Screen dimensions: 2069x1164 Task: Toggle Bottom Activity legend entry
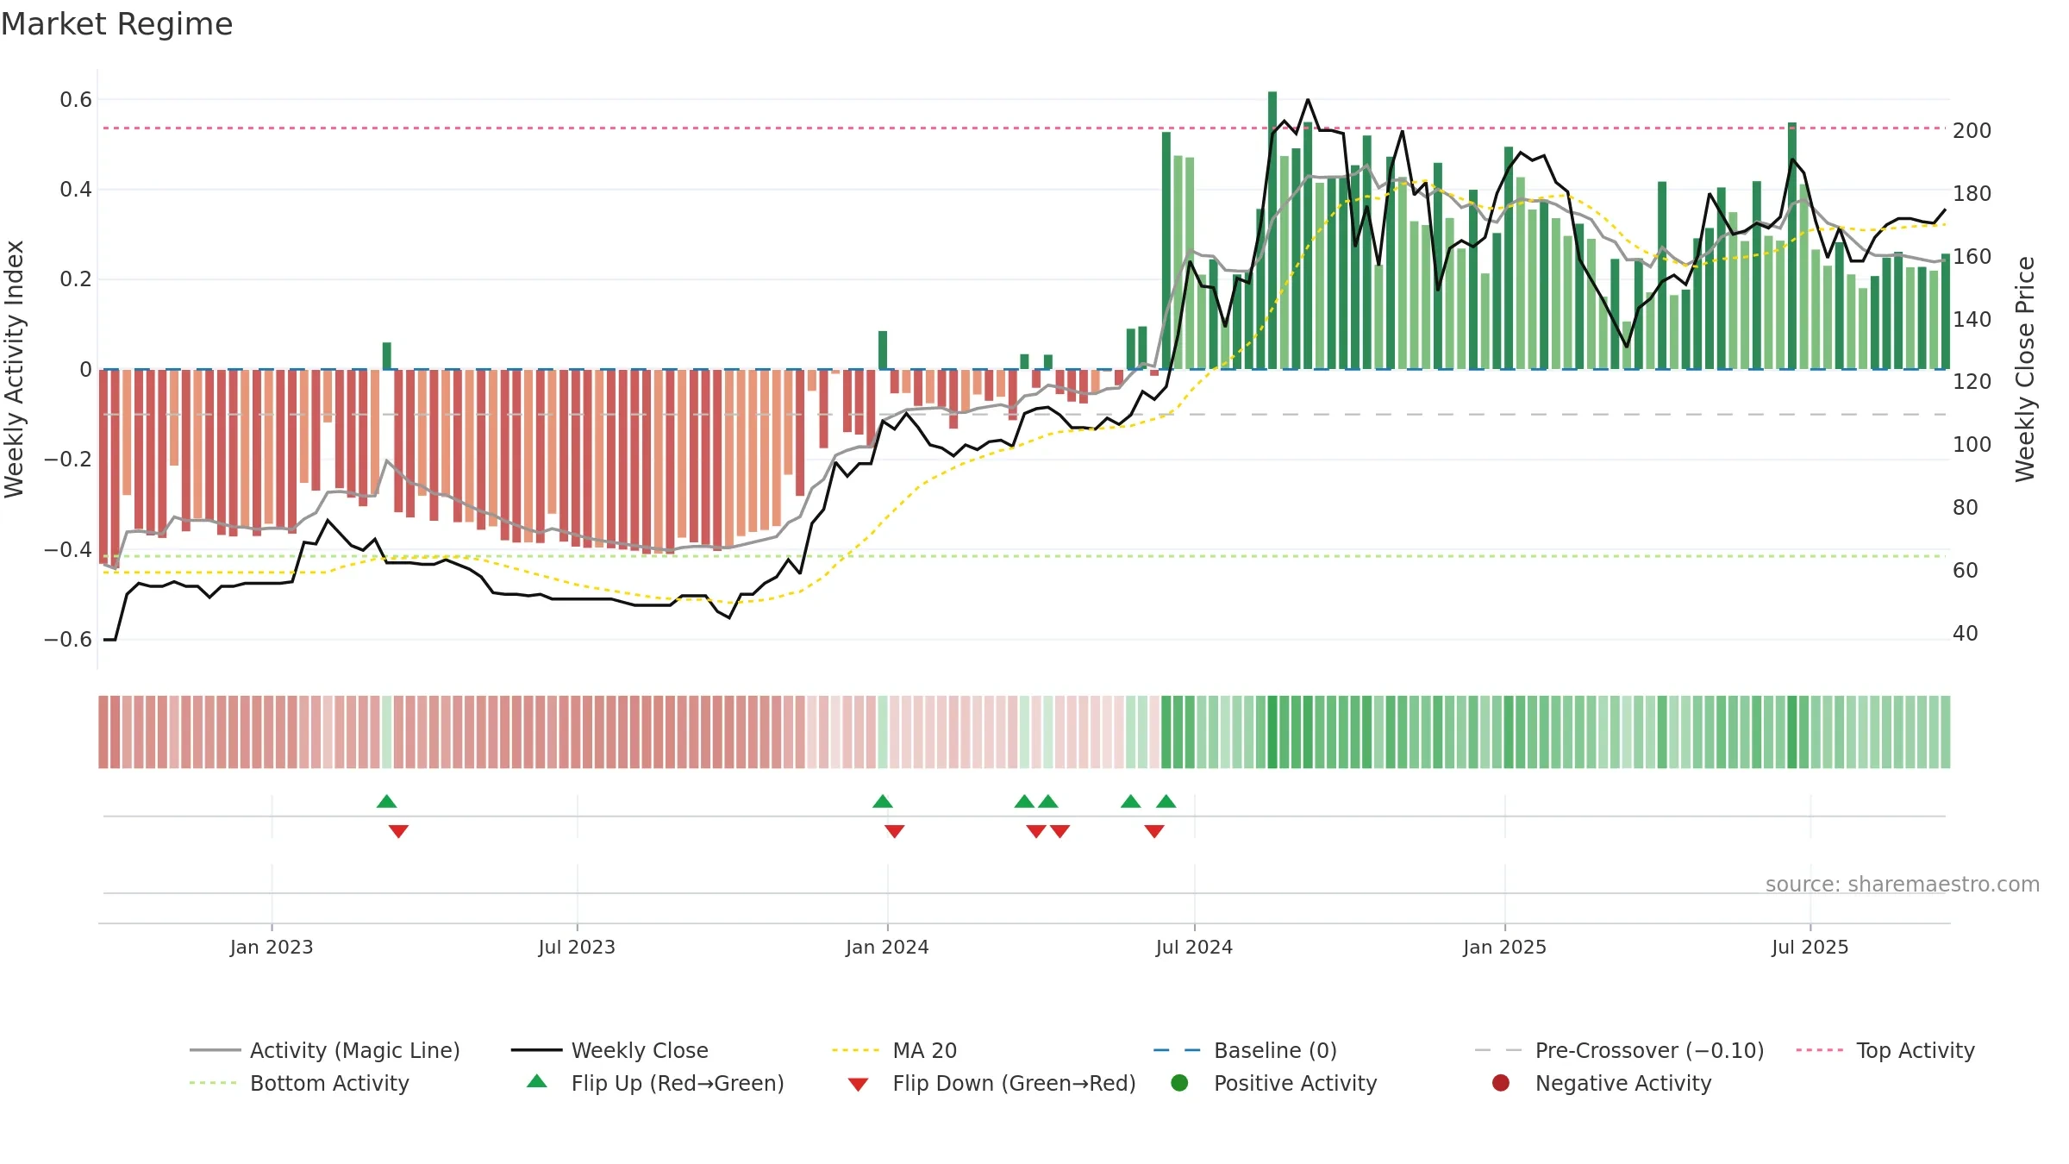299,1083
